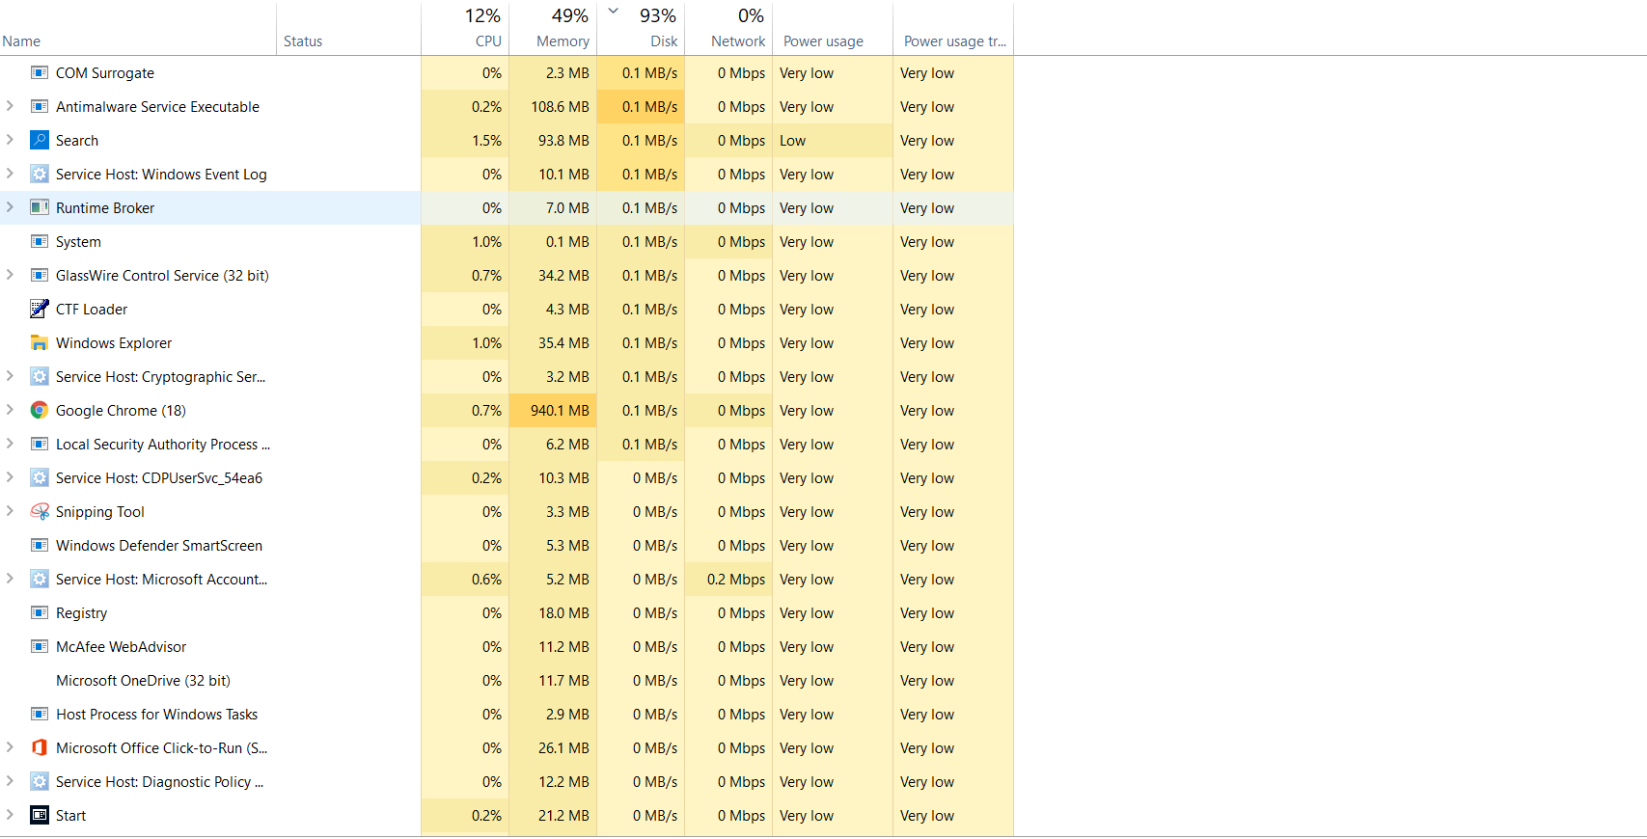Viewport: 1647px width, 839px height.
Task: Click the Microsoft Office Click-to-Run icon
Action: point(39,747)
